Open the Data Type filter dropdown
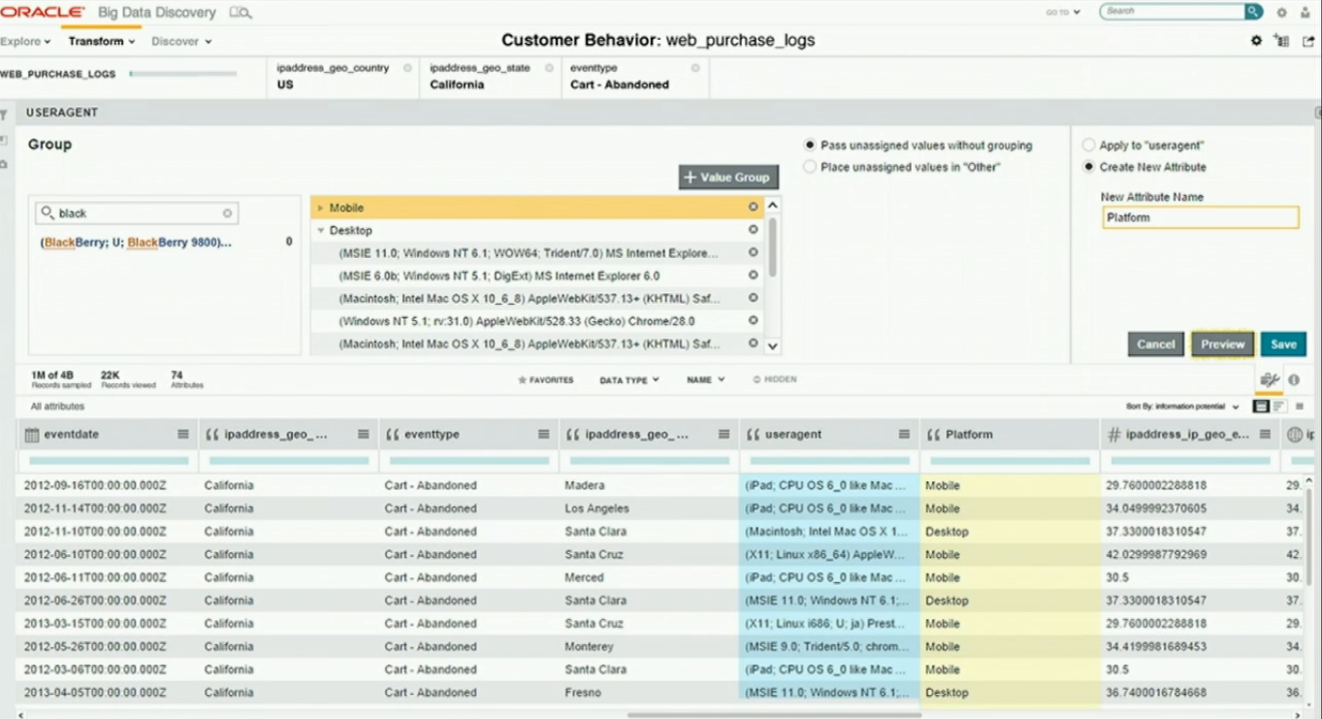Screen dimensions: 1322x719 coord(629,380)
